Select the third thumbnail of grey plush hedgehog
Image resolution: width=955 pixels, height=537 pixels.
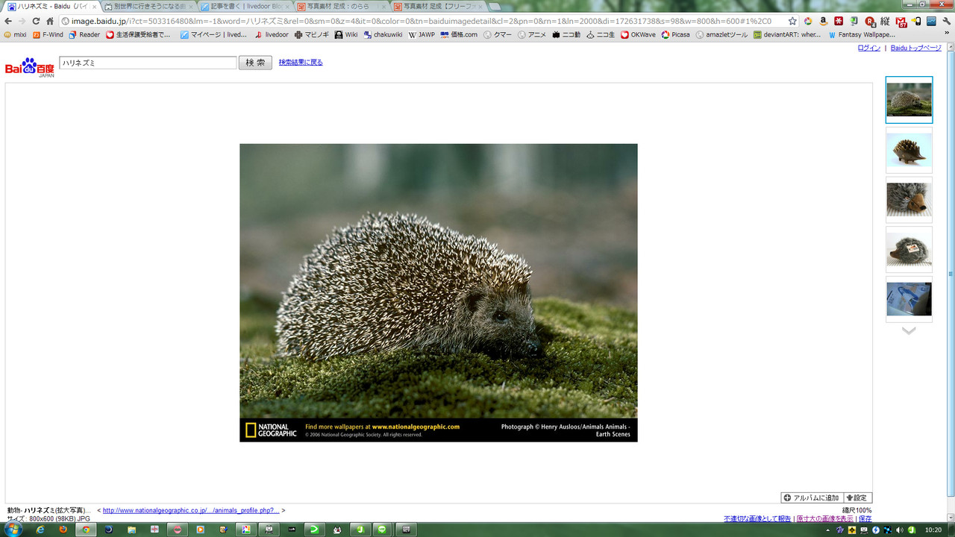pos(909,200)
